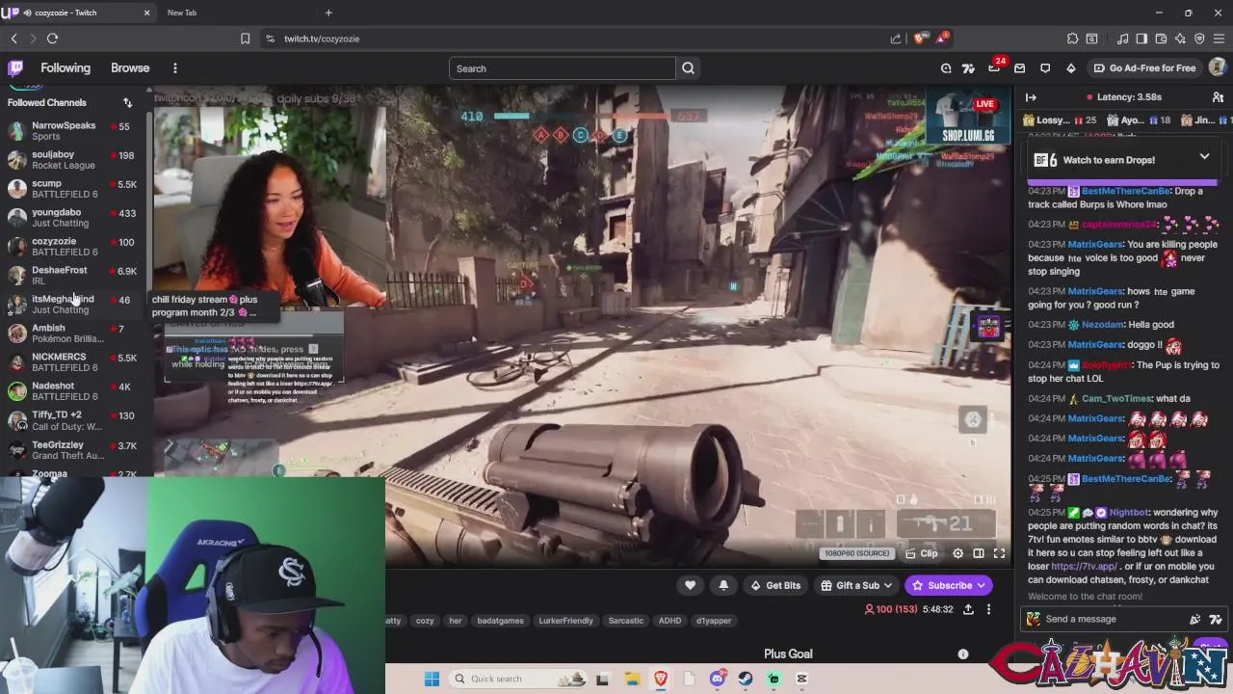Open NarrowSpeaks channel in sidebar
1233x694 pixels.
tap(72, 131)
